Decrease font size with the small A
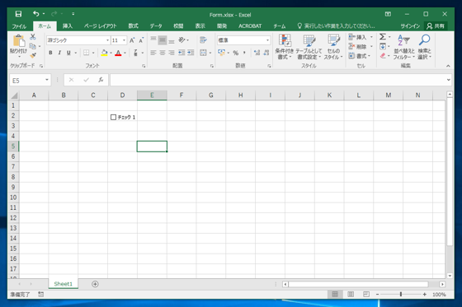 click(x=141, y=40)
